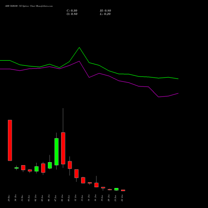Select the 31 Dec date label
Image resolution: width=208 pixels, height=208 pixels.
pyautogui.click(x=22, y=198)
